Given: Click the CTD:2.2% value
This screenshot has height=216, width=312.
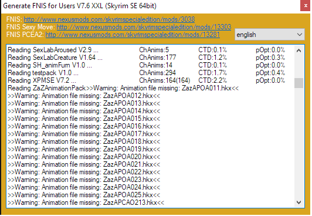Looking at the screenshot, I should point(212,80).
